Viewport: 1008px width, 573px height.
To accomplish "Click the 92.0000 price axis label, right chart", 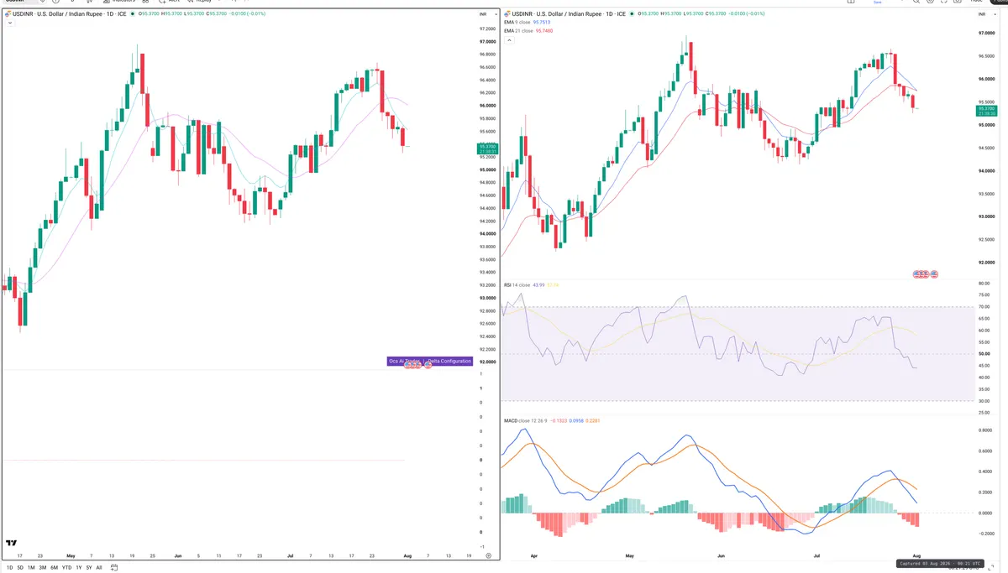I will 987,262.
